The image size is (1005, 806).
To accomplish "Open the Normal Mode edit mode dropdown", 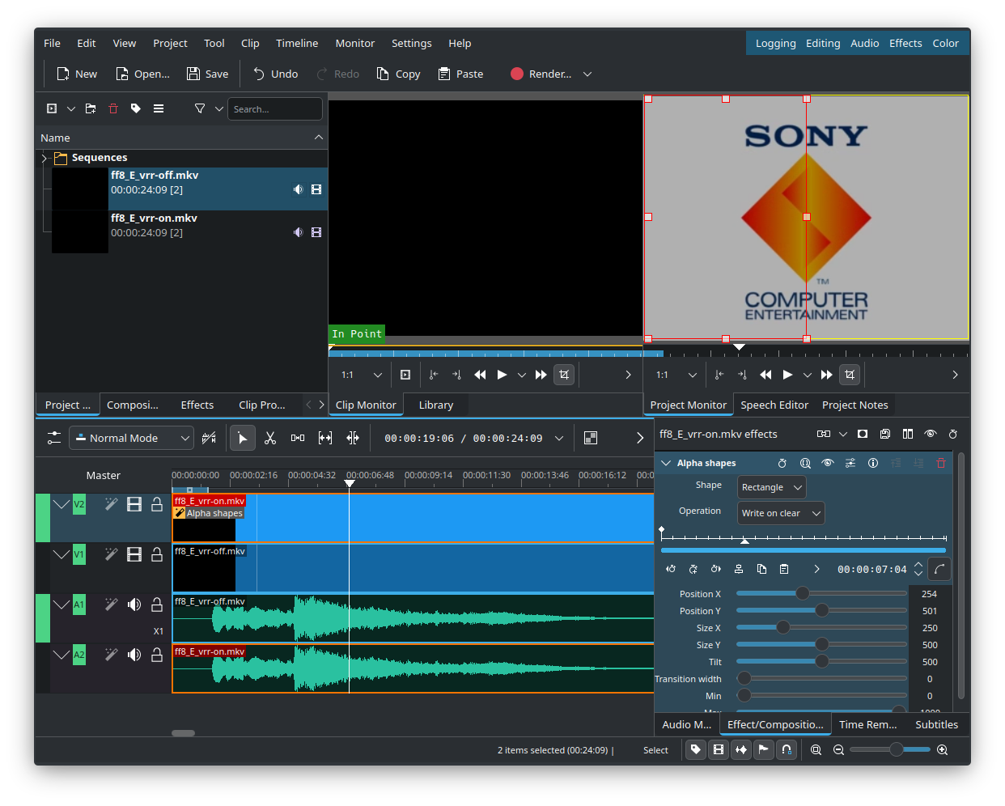I will (131, 438).
